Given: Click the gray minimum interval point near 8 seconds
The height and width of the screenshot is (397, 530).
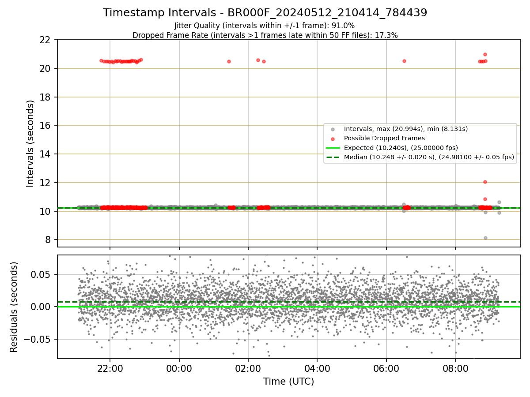Looking at the screenshot, I should click(x=485, y=238).
